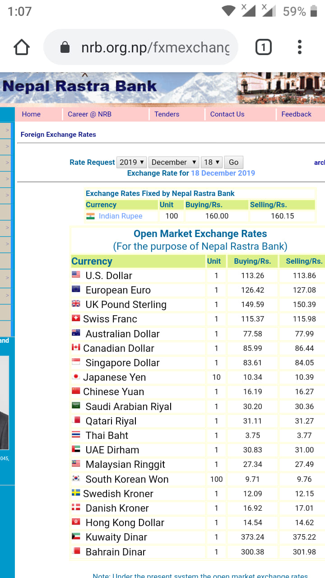Click the Bahrain Dinar flag icon
The height and width of the screenshot is (578, 325).
(x=76, y=551)
